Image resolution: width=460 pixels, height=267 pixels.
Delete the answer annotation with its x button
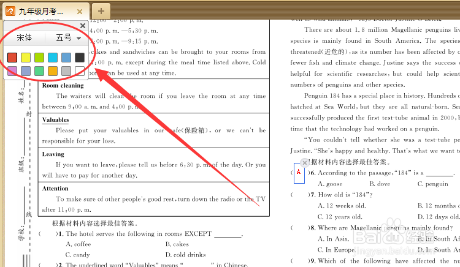click(x=305, y=162)
